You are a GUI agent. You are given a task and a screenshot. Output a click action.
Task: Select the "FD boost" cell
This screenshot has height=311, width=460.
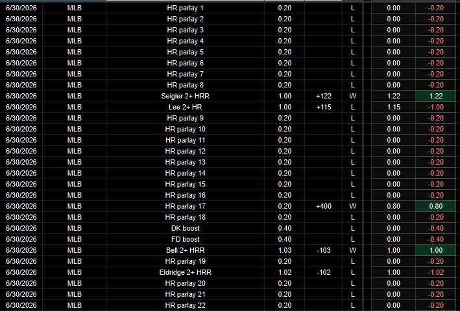pos(185,239)
